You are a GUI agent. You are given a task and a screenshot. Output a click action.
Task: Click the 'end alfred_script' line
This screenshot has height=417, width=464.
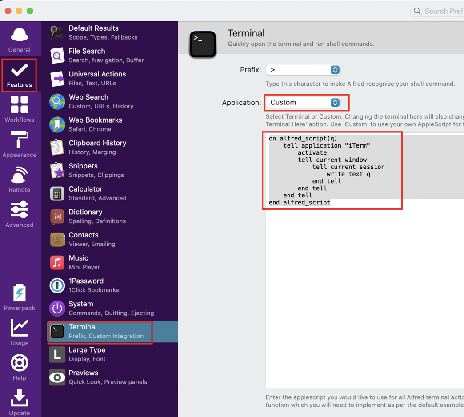[x=300, y=202]
